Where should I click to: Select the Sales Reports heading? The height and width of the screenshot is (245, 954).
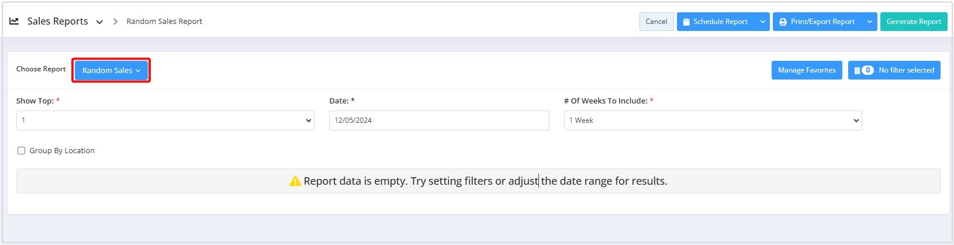pyautogui.click(x=58, y=21)
